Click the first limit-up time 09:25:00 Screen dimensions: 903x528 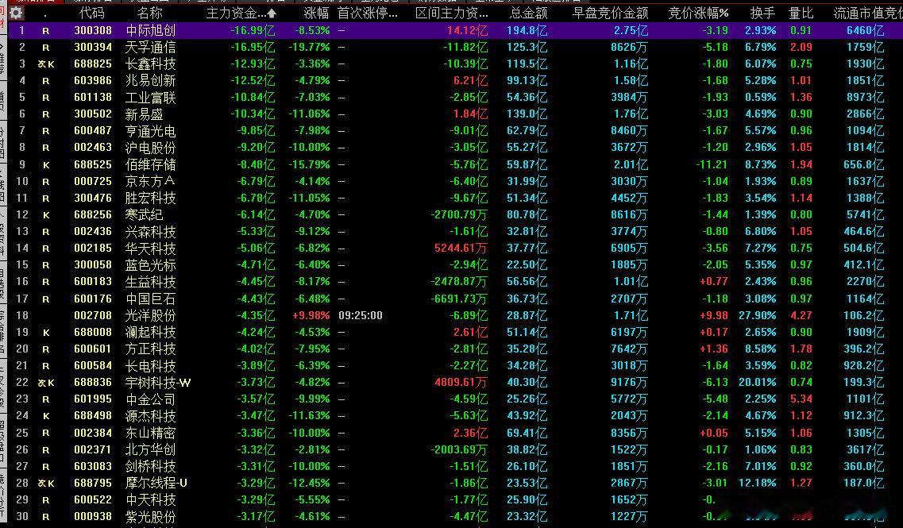[x=361, y=315]
